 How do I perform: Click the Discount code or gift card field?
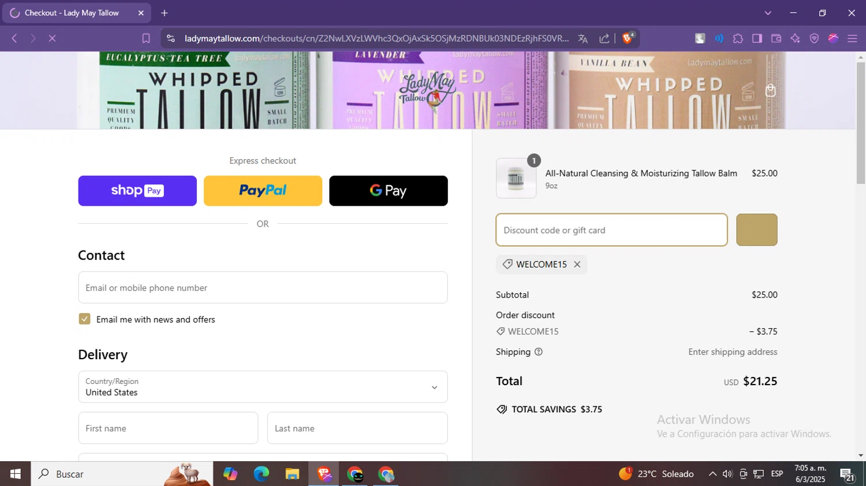[x=611, y=229]
